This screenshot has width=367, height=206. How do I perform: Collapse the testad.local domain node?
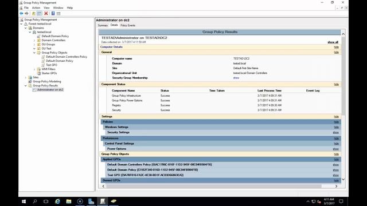pos(30,32)
